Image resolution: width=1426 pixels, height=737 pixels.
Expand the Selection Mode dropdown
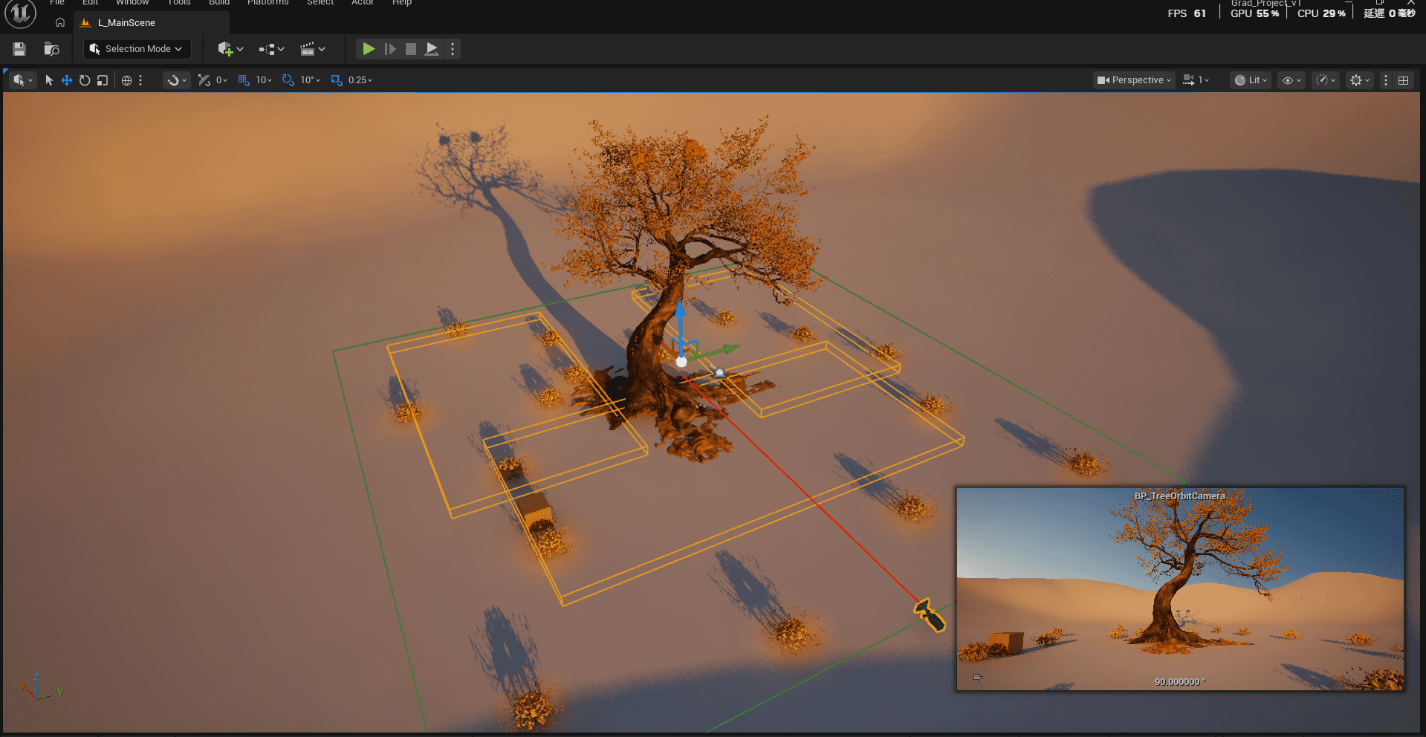137,48
